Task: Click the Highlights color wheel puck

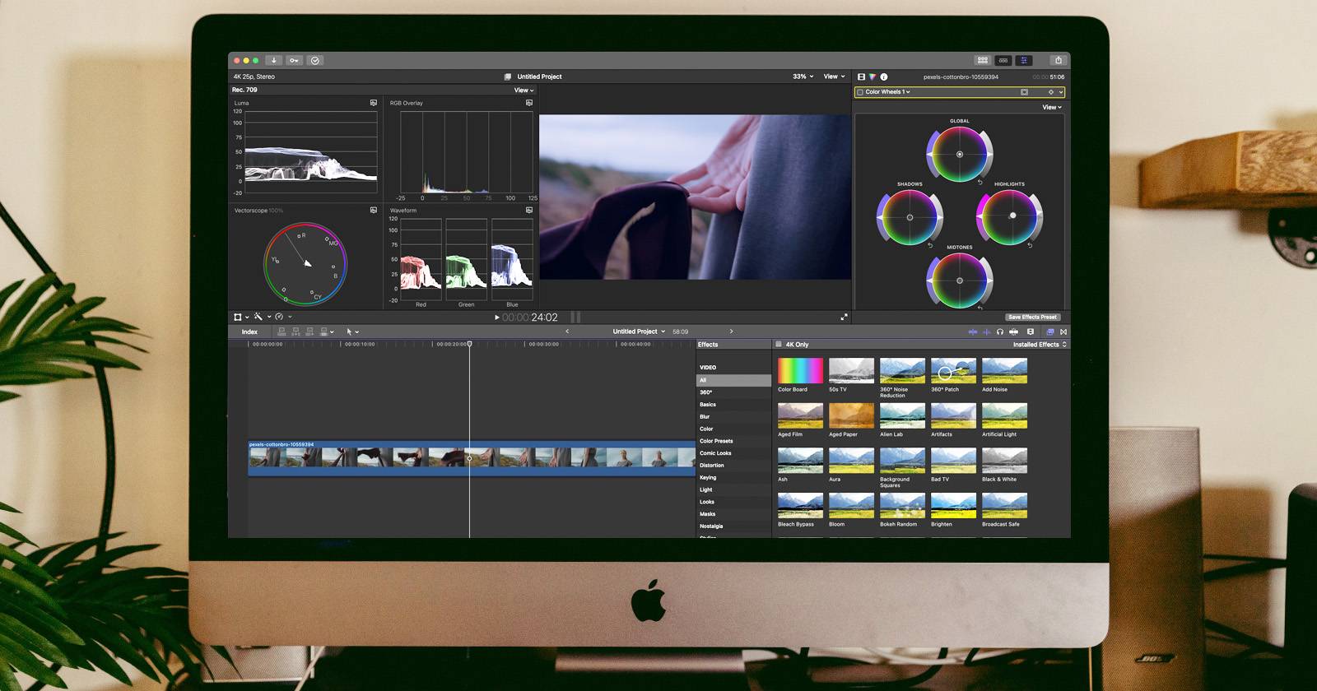Action: pos(1012,216)
